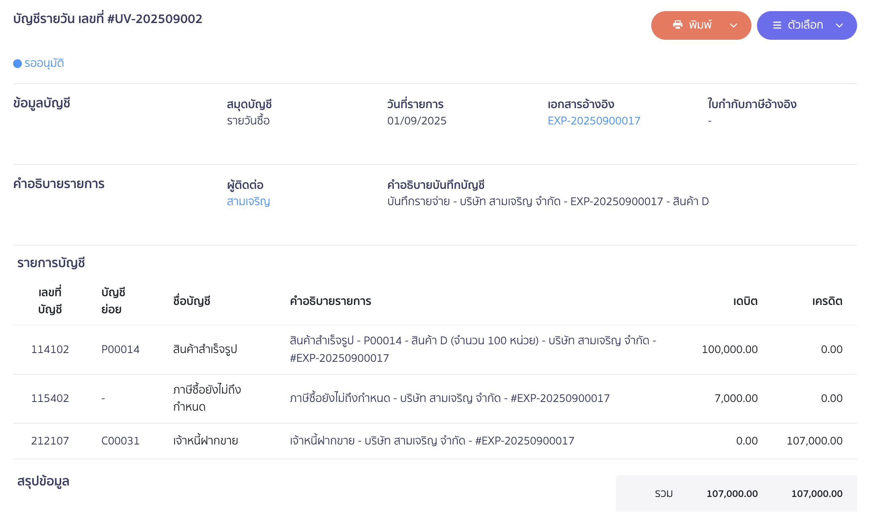Click the เอกสารอ้างอิง label
This screenshot has height=524, width=871.
tap(581, 104)
